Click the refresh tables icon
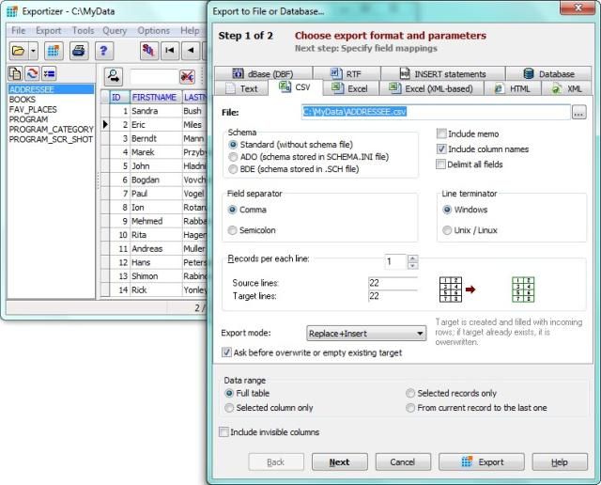This screenshot has height=485, width=601. tap(32, 73)
